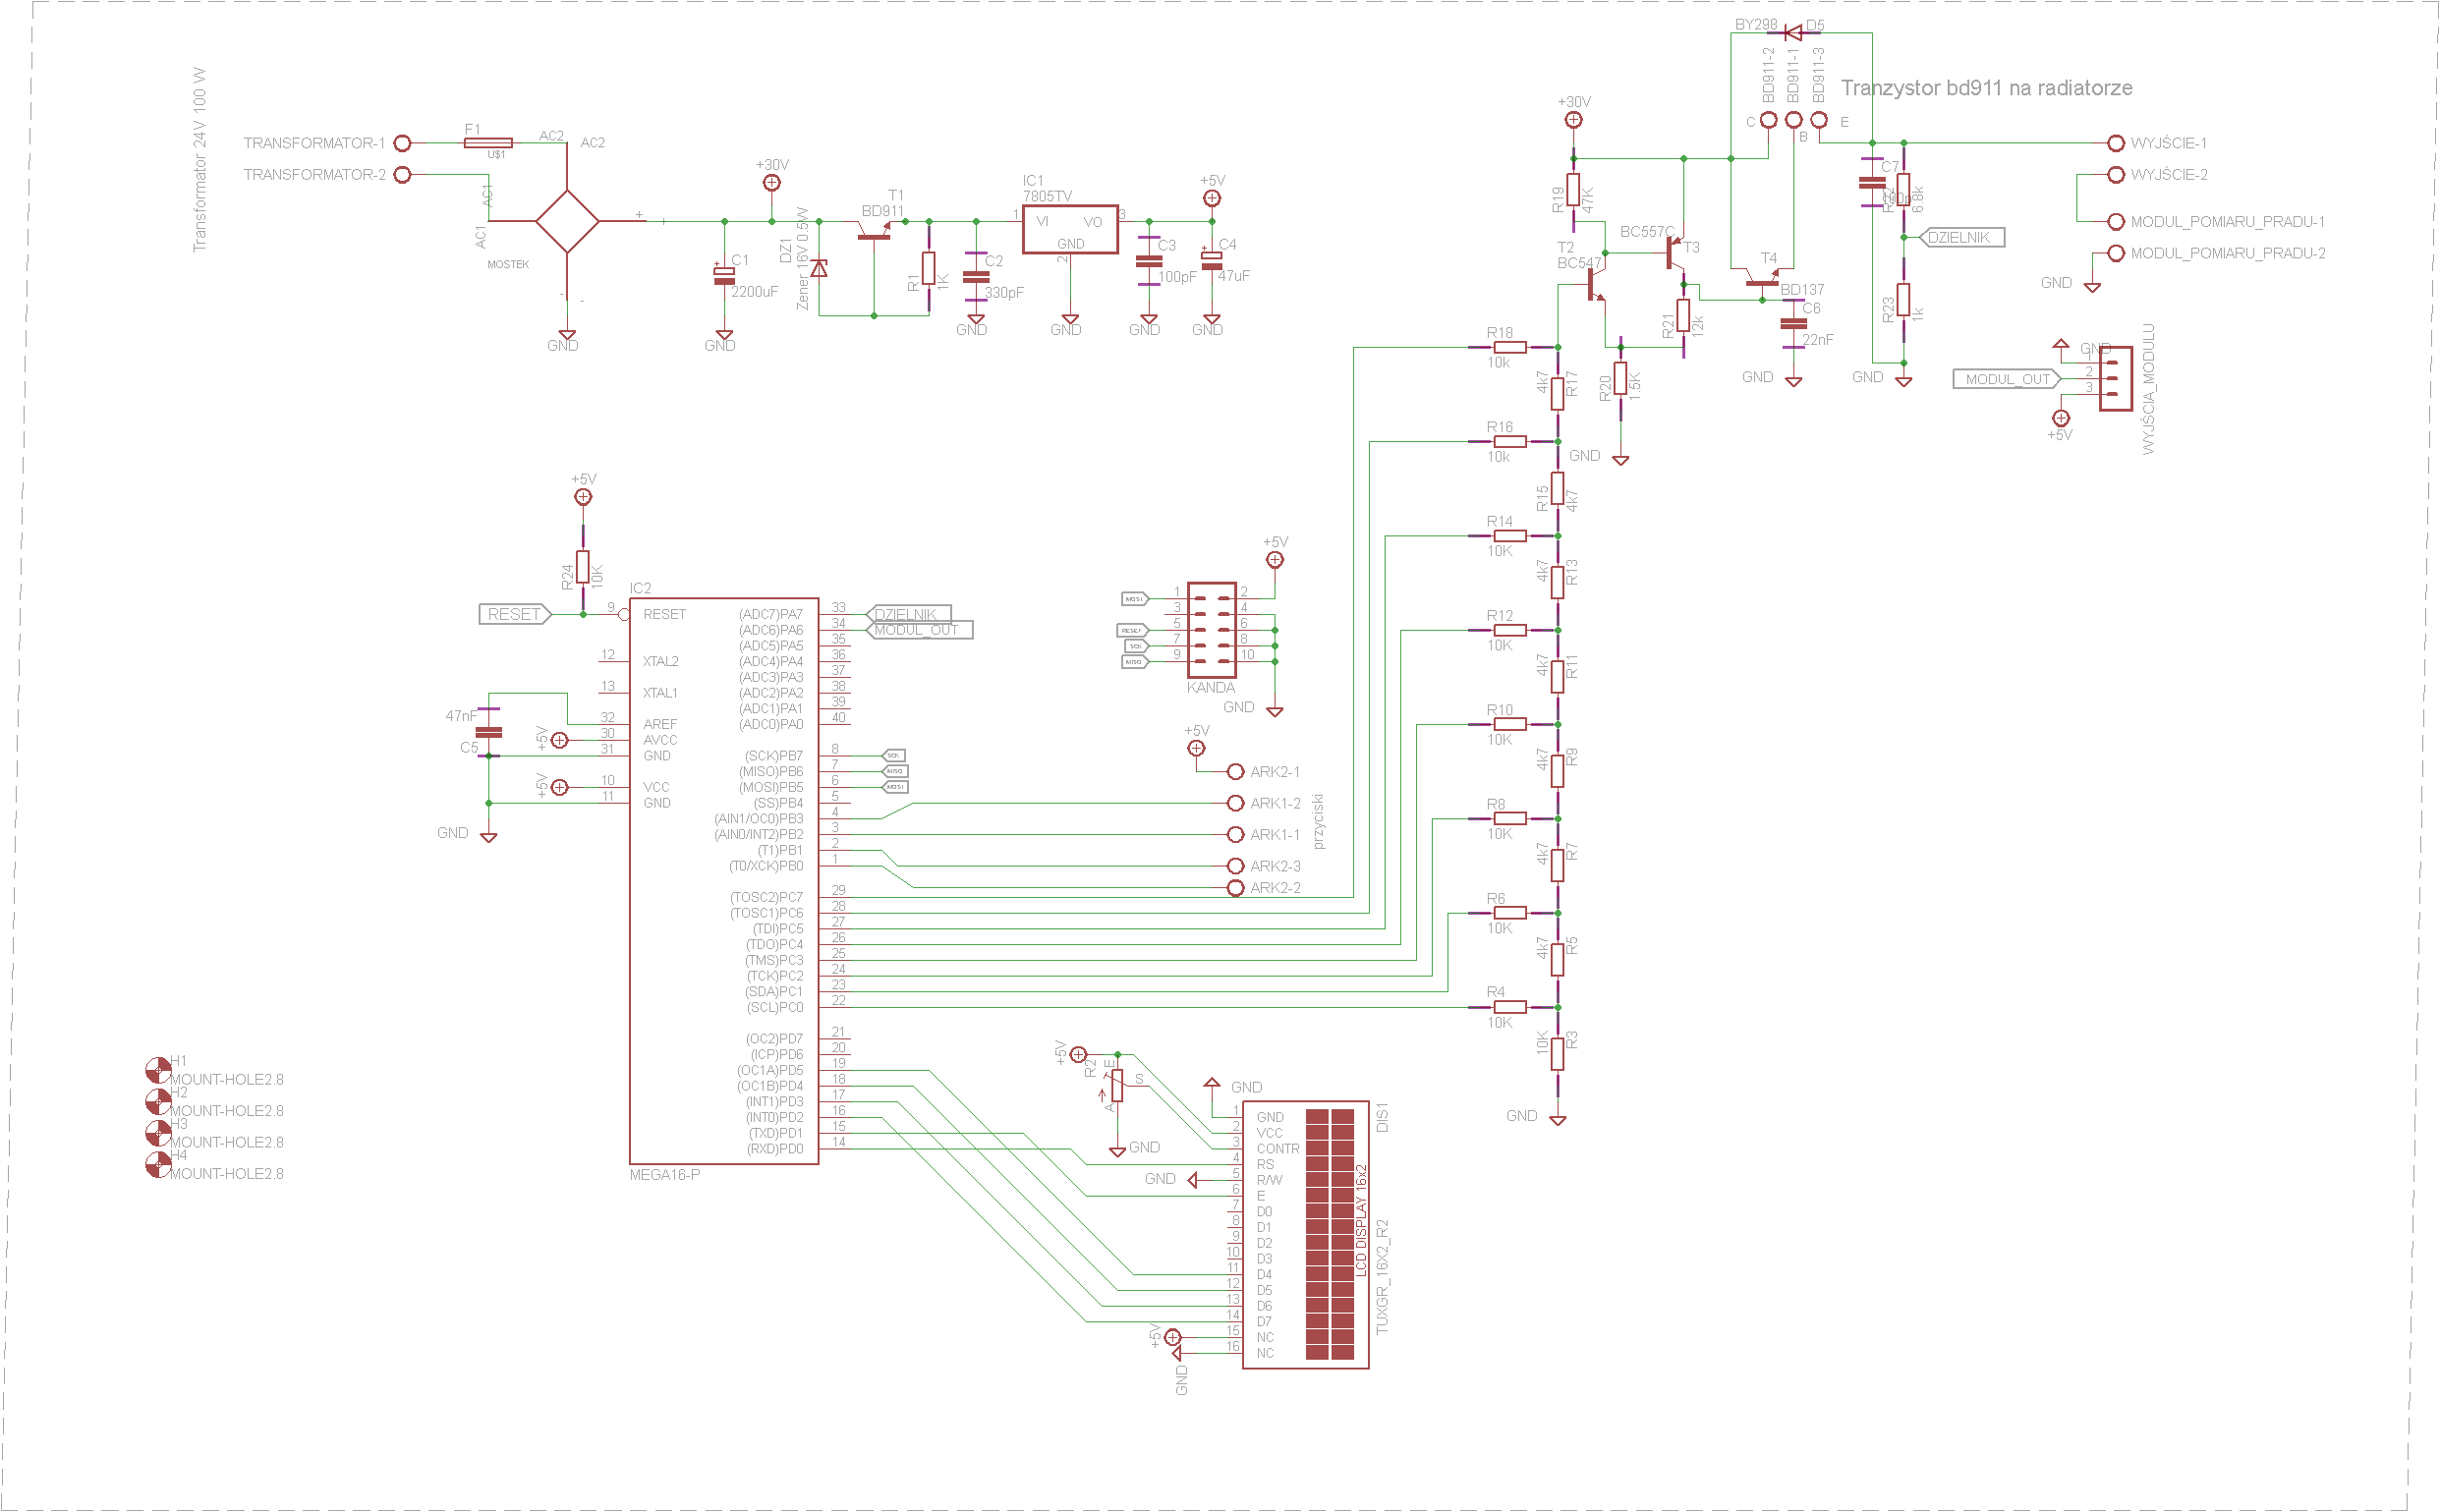2440x1512 pixels.
Task: Click the F1 fuse symbol
Action: [x=488, y=143]
